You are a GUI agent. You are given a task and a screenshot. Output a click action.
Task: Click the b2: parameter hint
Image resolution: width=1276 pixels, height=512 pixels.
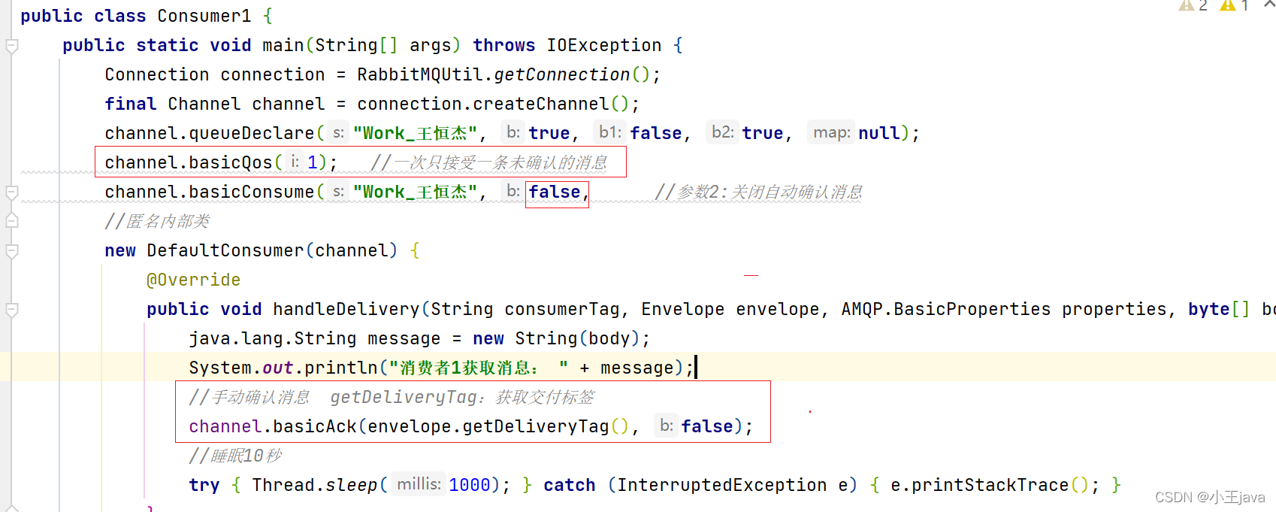point(722,132)
